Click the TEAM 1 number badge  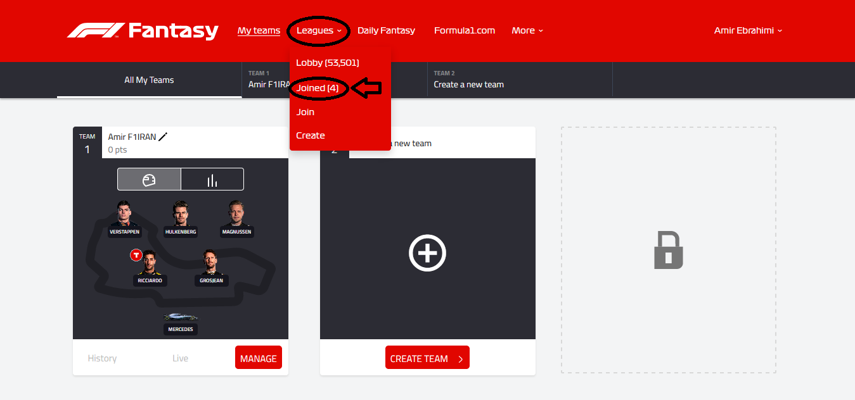click(x=87, y=143)
